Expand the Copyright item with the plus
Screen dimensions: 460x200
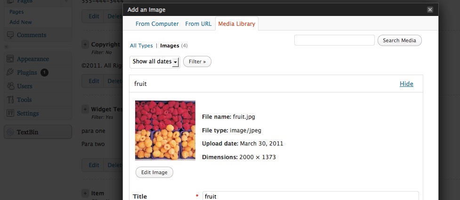85,45
